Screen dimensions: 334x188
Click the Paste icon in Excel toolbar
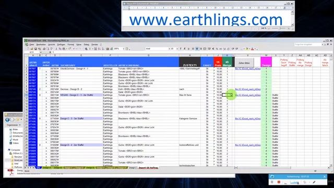(64, 49)
